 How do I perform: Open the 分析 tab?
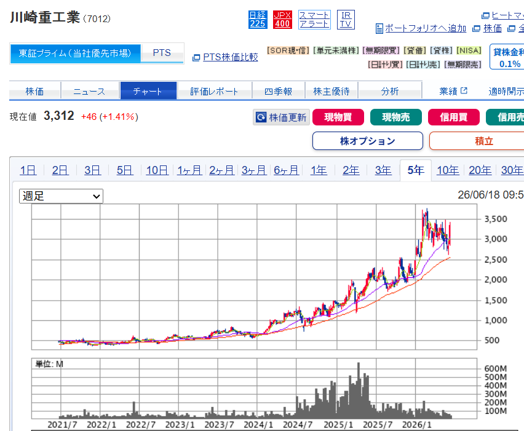pos(390,91)
